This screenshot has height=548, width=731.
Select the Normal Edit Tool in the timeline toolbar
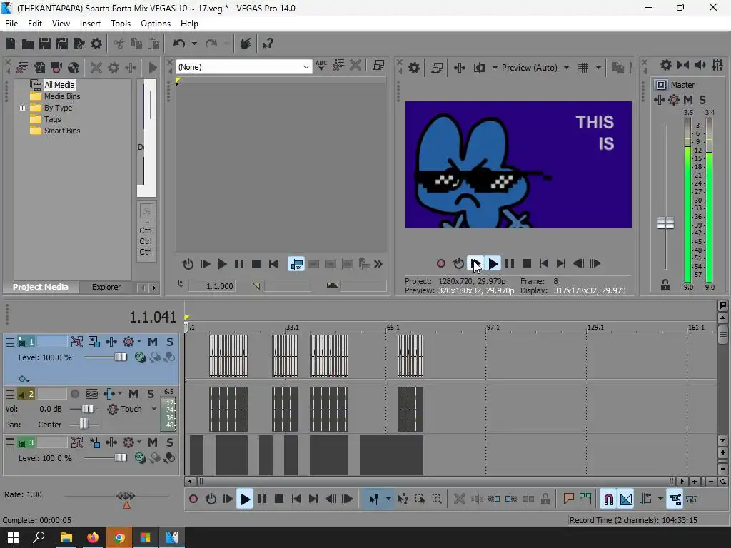(x=374, y=499)
